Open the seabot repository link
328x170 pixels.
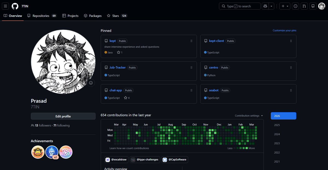[x=214, y=90]
